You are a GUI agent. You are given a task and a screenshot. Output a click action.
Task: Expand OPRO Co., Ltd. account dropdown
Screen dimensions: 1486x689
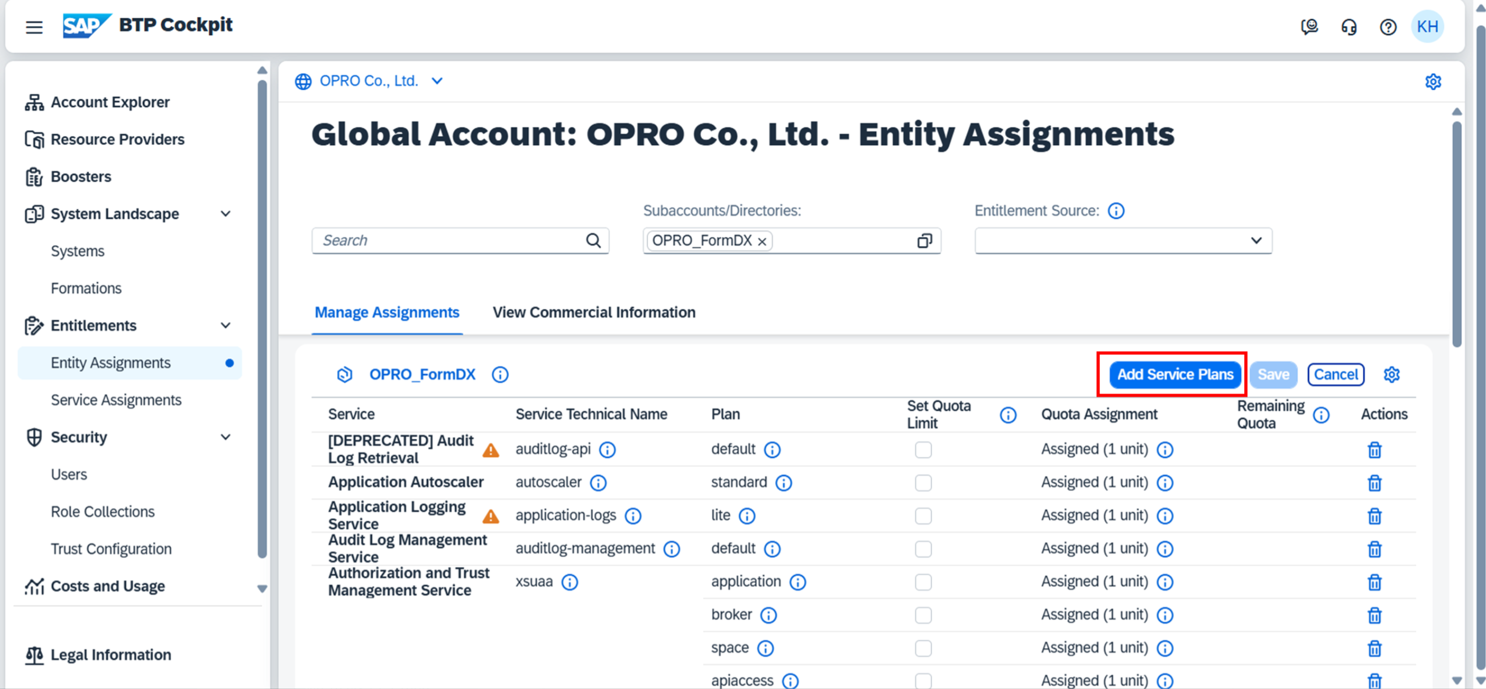click(x=437, y=81)
